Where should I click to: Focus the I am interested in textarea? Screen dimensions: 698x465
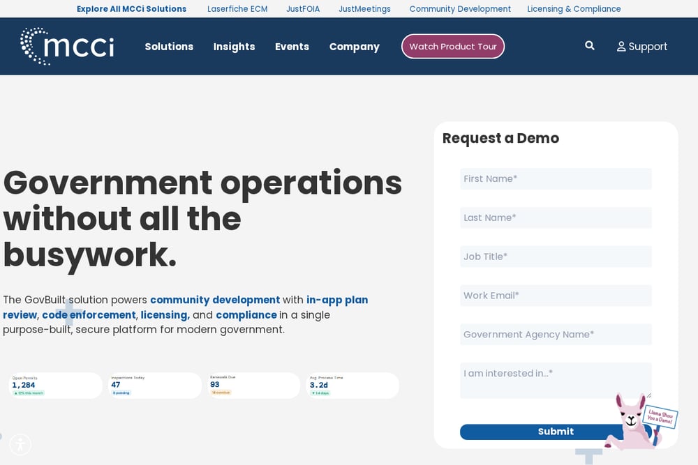(556, 381)
